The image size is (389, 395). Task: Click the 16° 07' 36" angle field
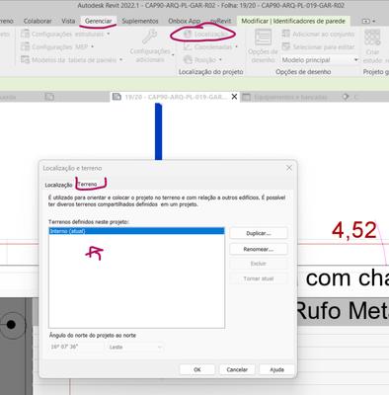click(76, 347)
